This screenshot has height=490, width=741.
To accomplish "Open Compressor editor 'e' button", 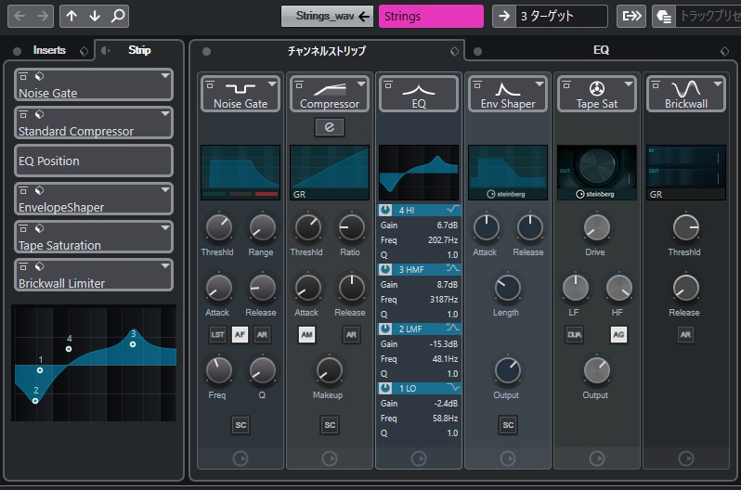I will pos(330,126).
